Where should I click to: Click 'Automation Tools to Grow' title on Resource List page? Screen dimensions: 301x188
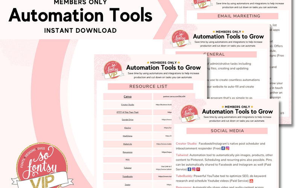pyautogui.click(x=163, y=68)
